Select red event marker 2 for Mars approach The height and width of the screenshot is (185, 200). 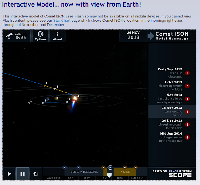click(187, 86)
